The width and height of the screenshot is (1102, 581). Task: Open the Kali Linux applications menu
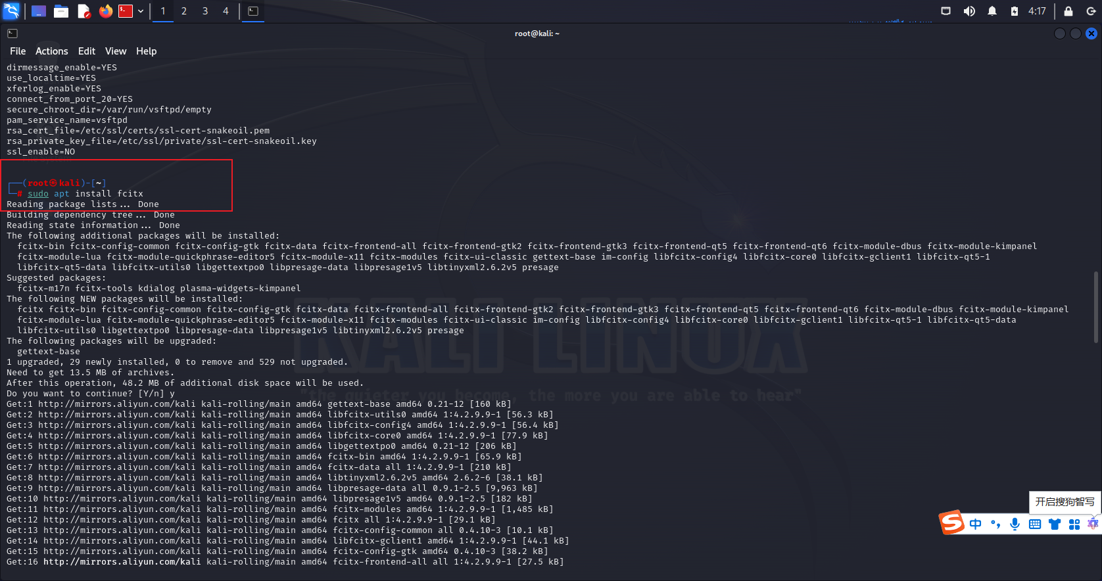(11, 11)
